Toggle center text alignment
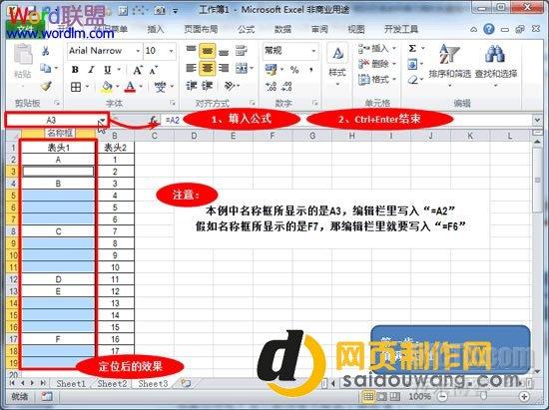Image resolution: width=549 pixels, height=410 pixels. pyautogui.click(x=208, y=68)
